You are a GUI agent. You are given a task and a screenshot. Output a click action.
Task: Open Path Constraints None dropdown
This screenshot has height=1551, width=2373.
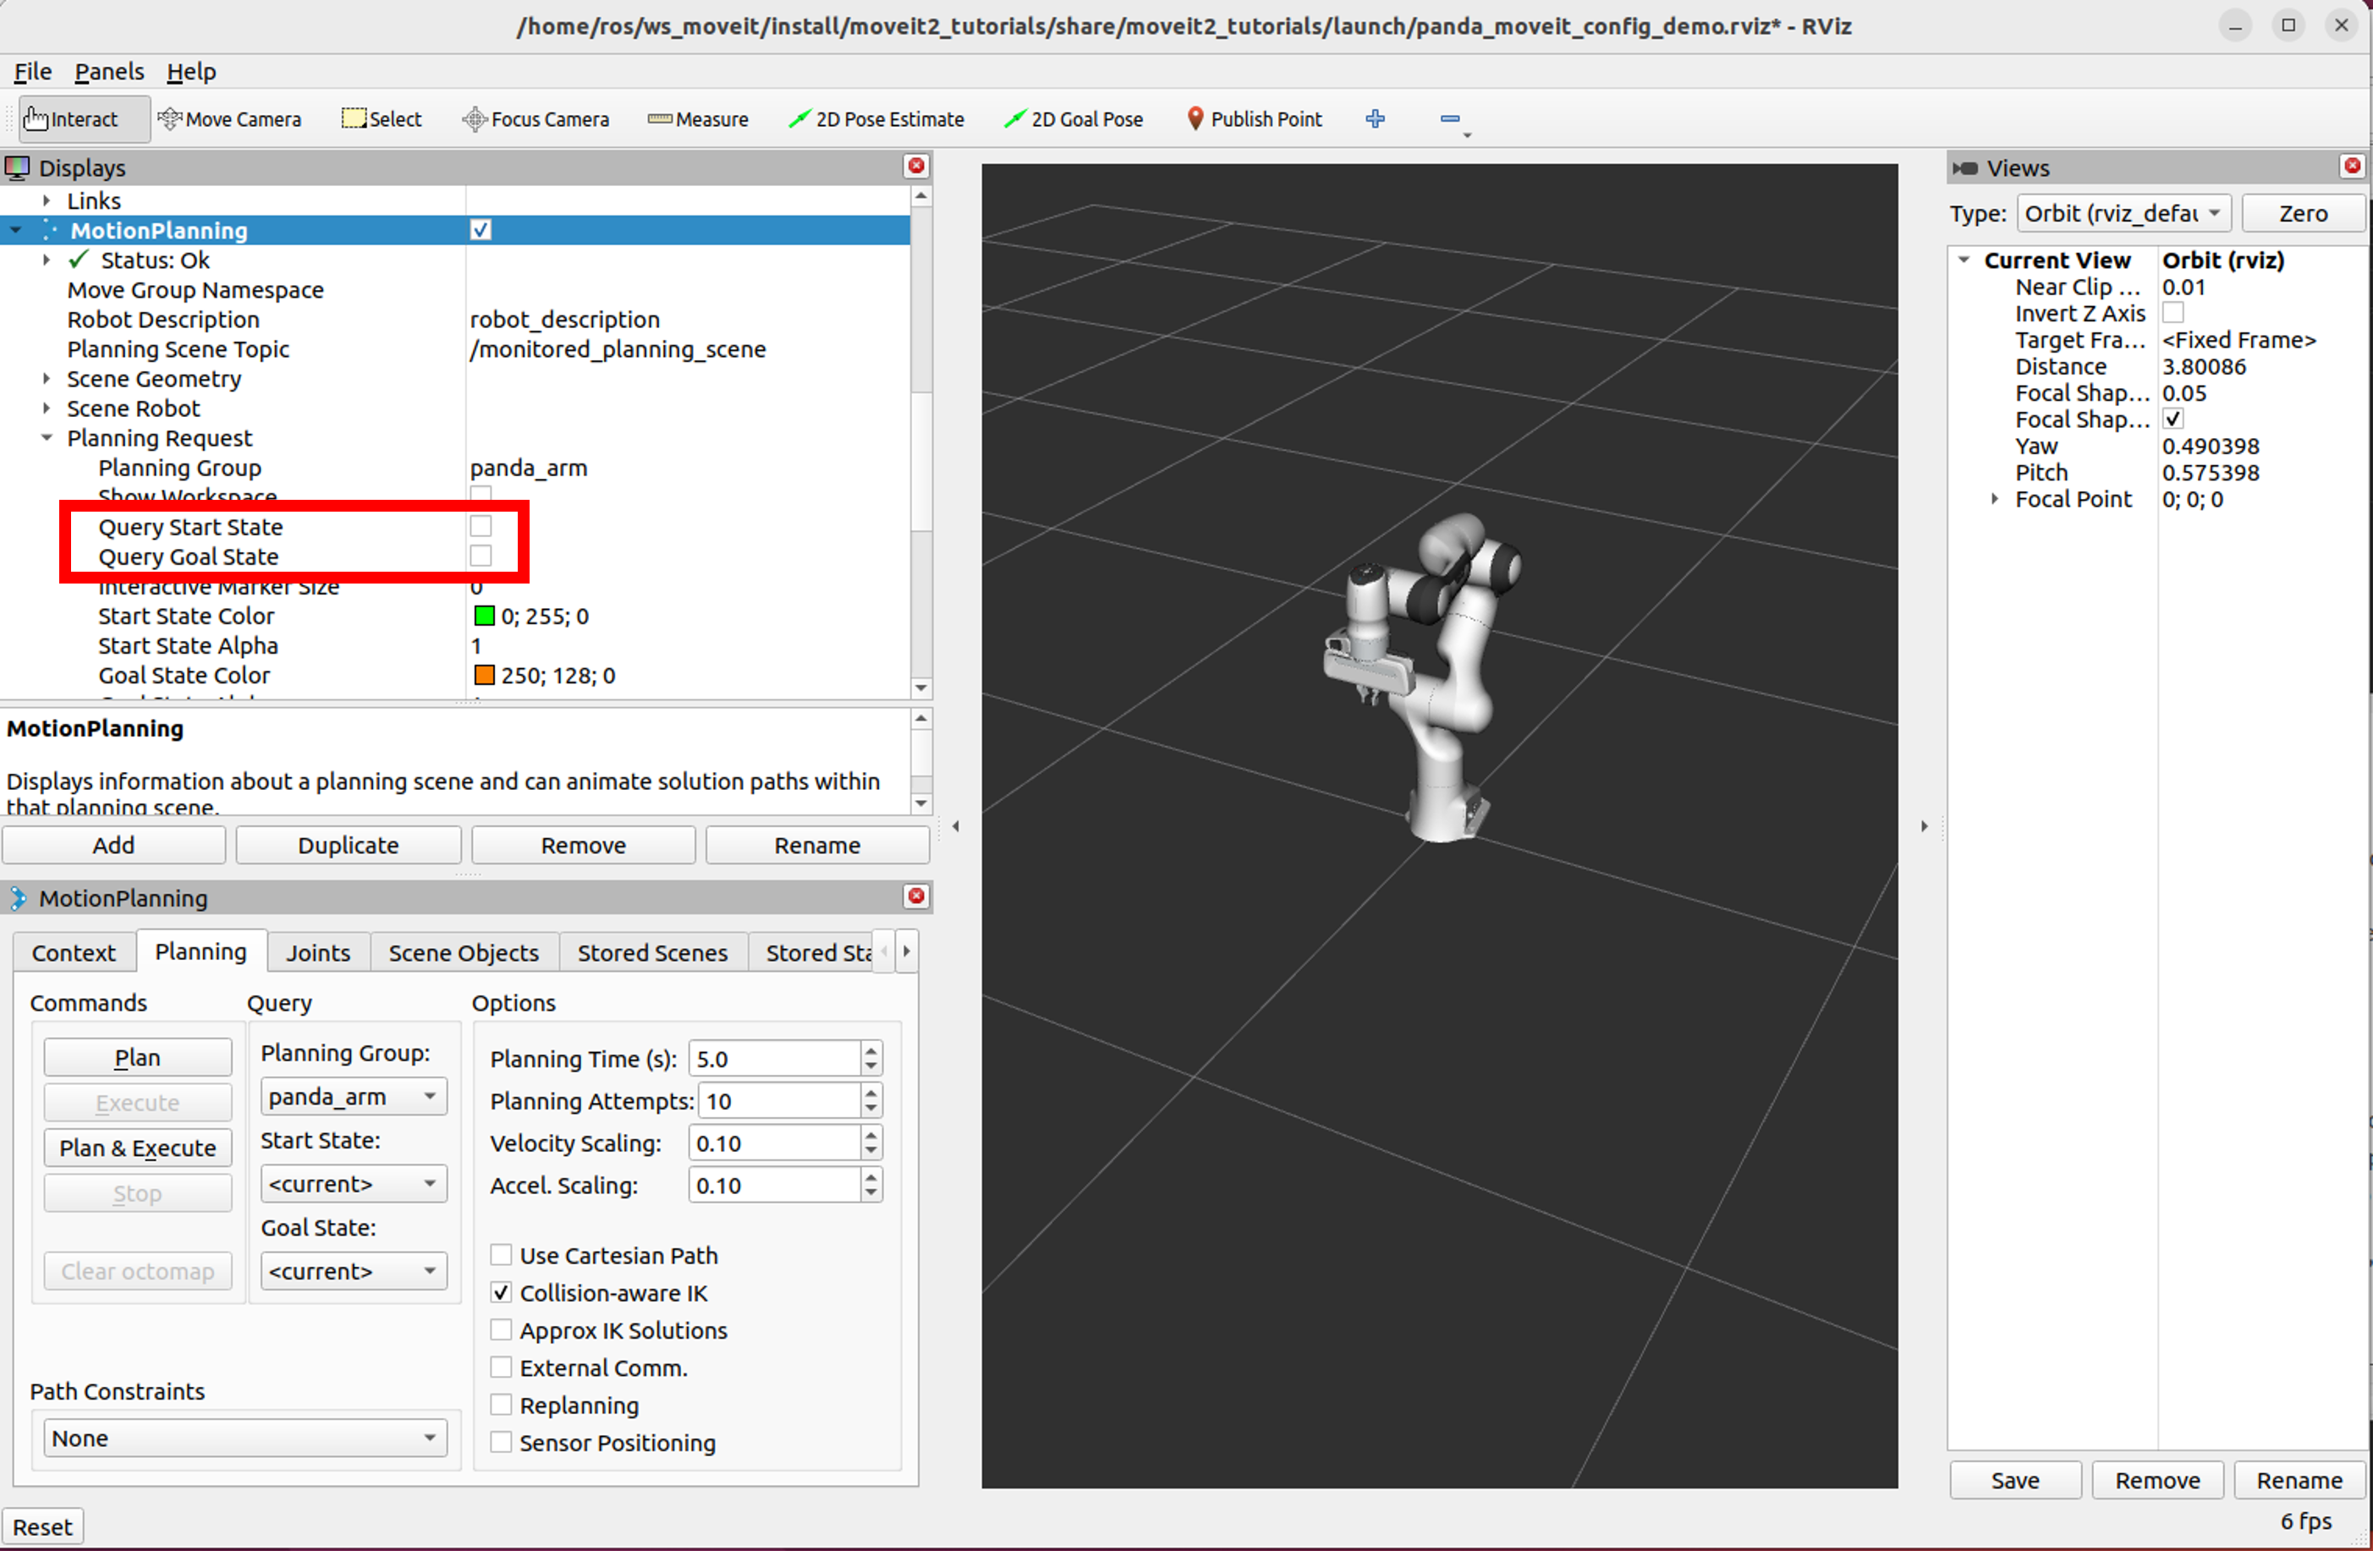point(245,1439)
